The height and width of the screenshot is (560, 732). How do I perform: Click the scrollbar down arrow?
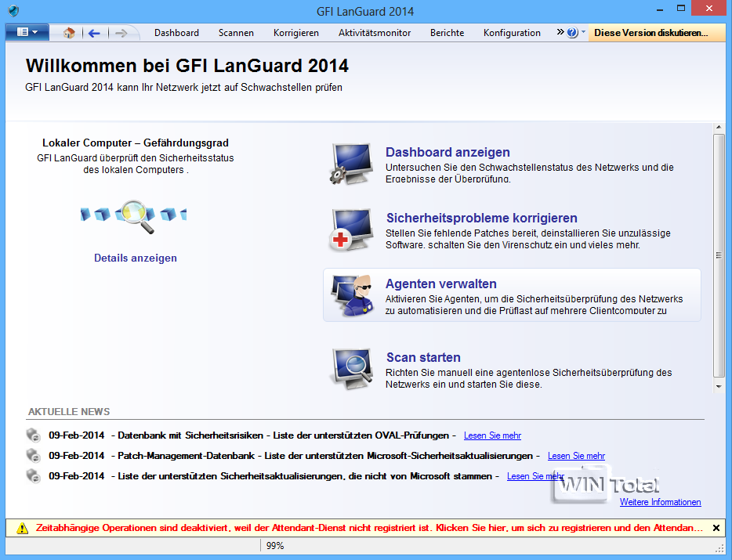point(719,386)
